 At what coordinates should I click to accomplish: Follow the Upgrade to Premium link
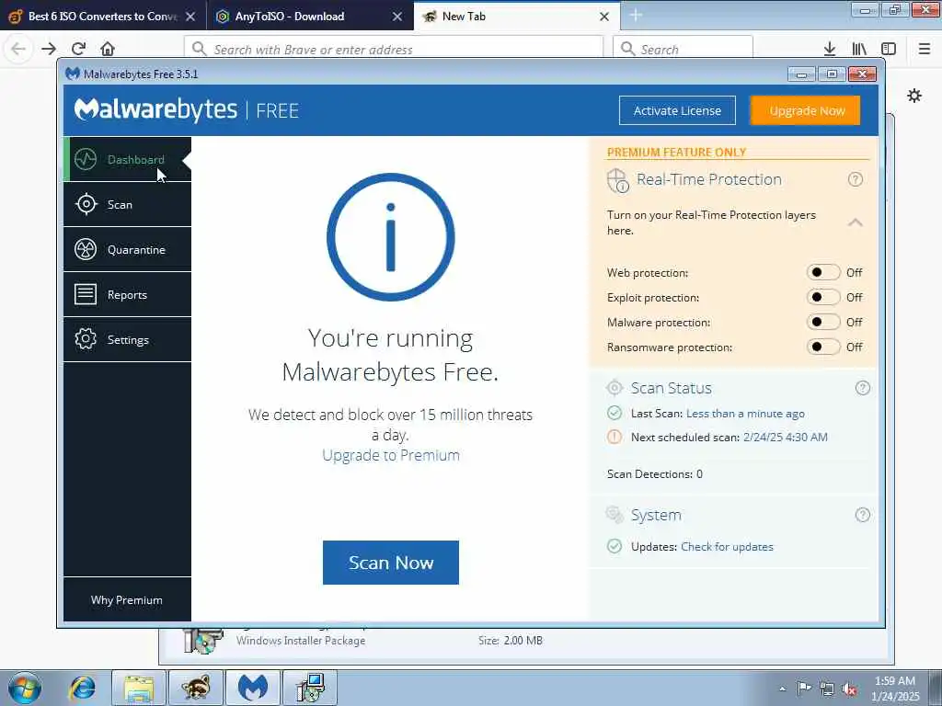390,455
